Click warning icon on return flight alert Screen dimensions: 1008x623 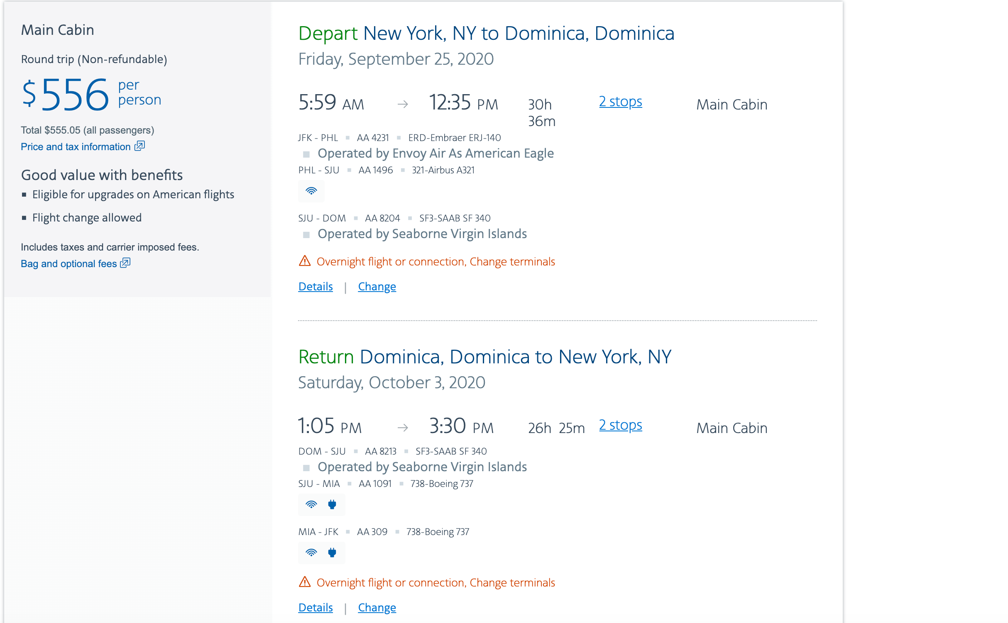coord(305,582)
